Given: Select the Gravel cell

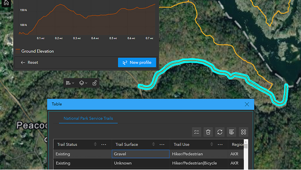Looking at the screenshot, I should 140,154.
